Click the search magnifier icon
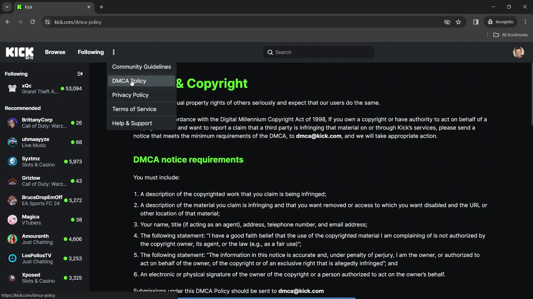Viewport: 533px width, 299px height. tap(270, 52)
